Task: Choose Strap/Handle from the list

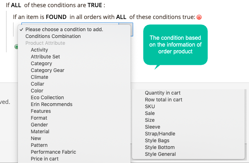Action: pyautogui.click(x=160, y=134)
